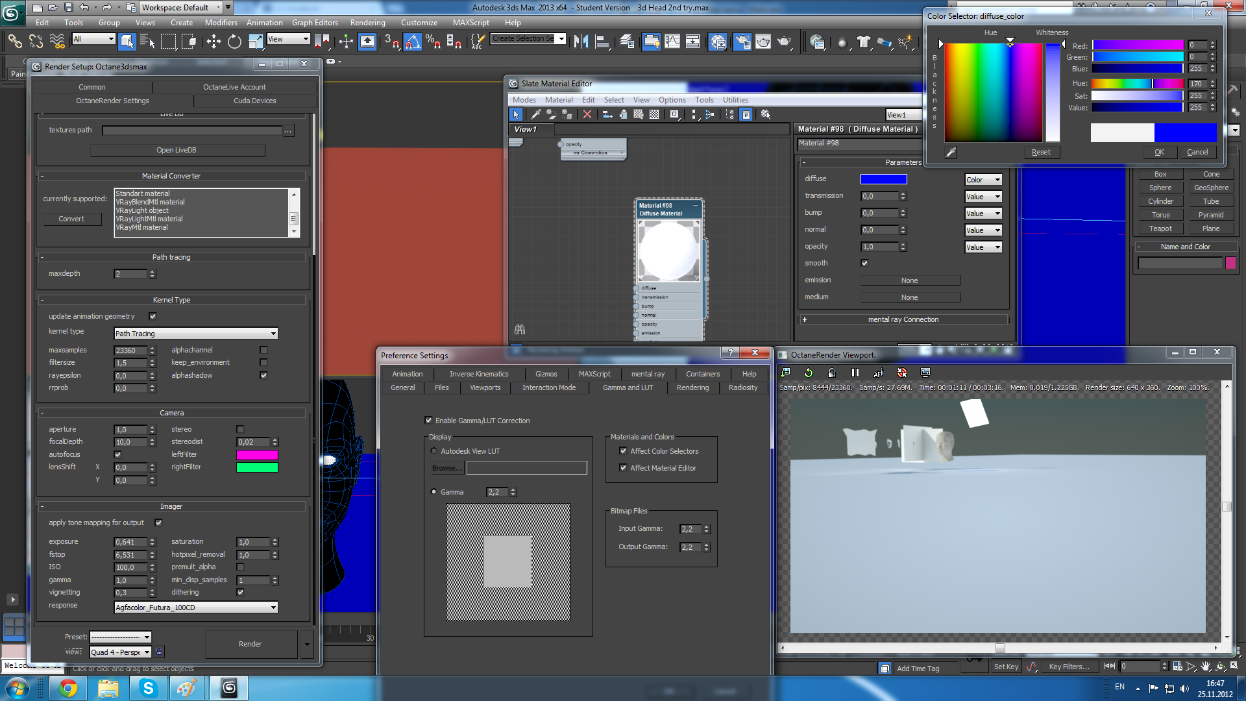Click the textures path input field
Viewport: 1246px width, 701px height.
[x=192, y=130]
